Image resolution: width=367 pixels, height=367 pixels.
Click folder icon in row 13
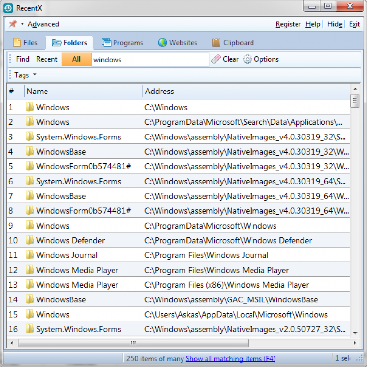[x=30, y=284]
